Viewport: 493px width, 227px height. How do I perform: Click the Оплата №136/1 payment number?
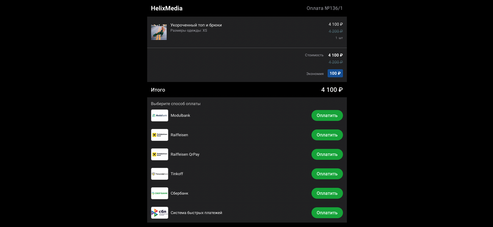[325, 8]
